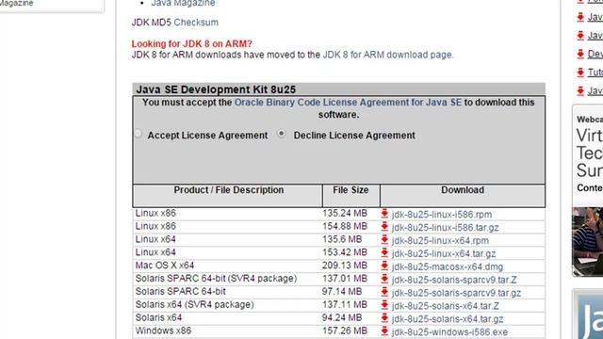Click download arrow icon for linux-i586.rpm
Viewport: 603px width, 339px height.
click(x=384, y=214)
